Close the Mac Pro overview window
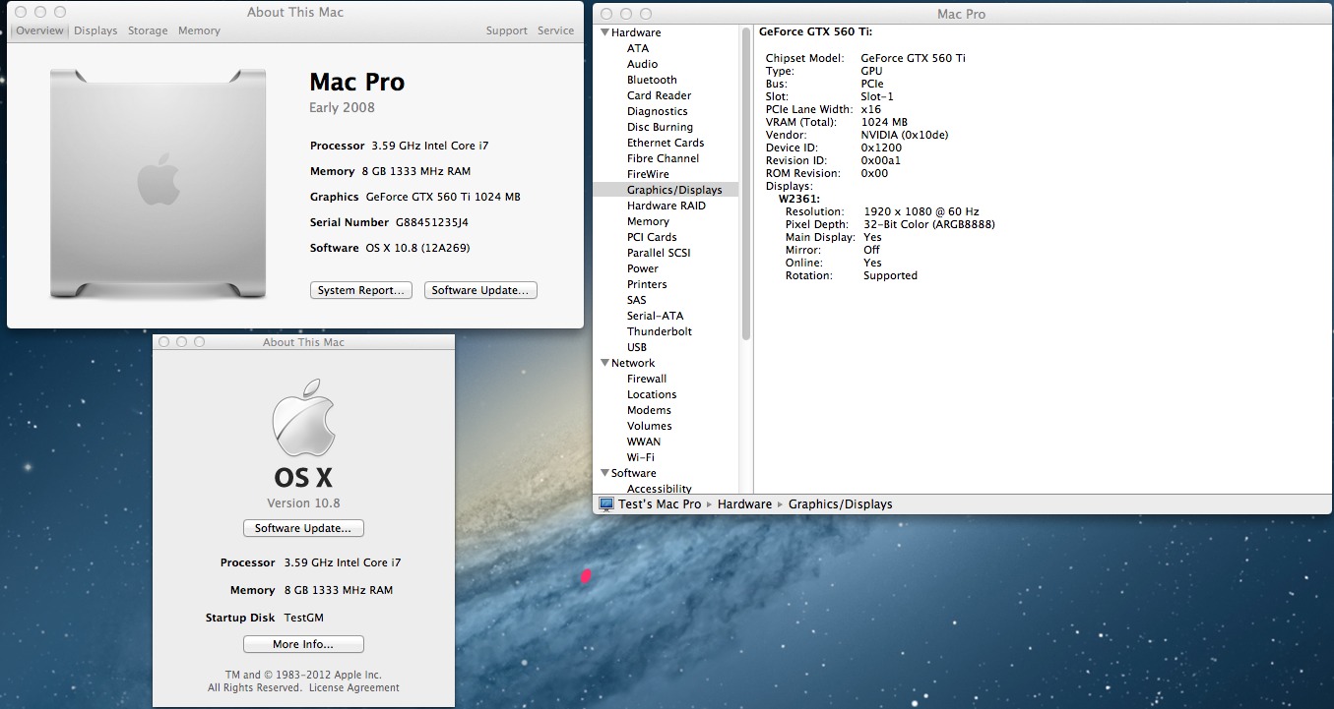 click(x=22, y=13)
